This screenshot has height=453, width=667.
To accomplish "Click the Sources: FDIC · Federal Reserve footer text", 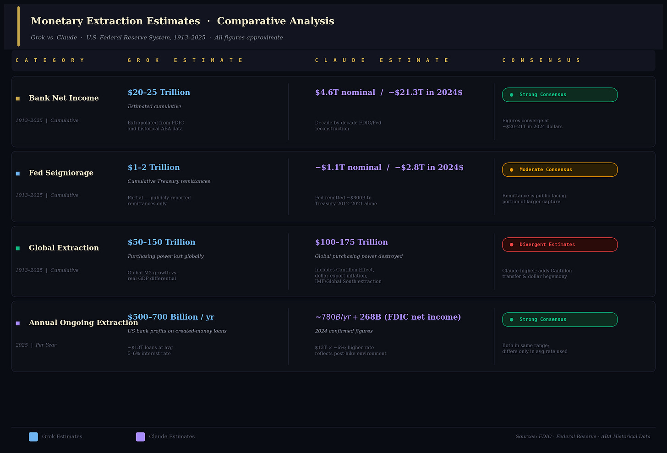I will point(583,437).
